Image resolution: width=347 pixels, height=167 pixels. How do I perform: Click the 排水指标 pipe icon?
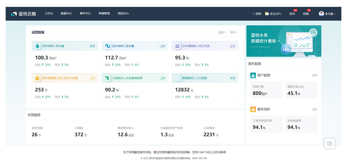[108, 46]
